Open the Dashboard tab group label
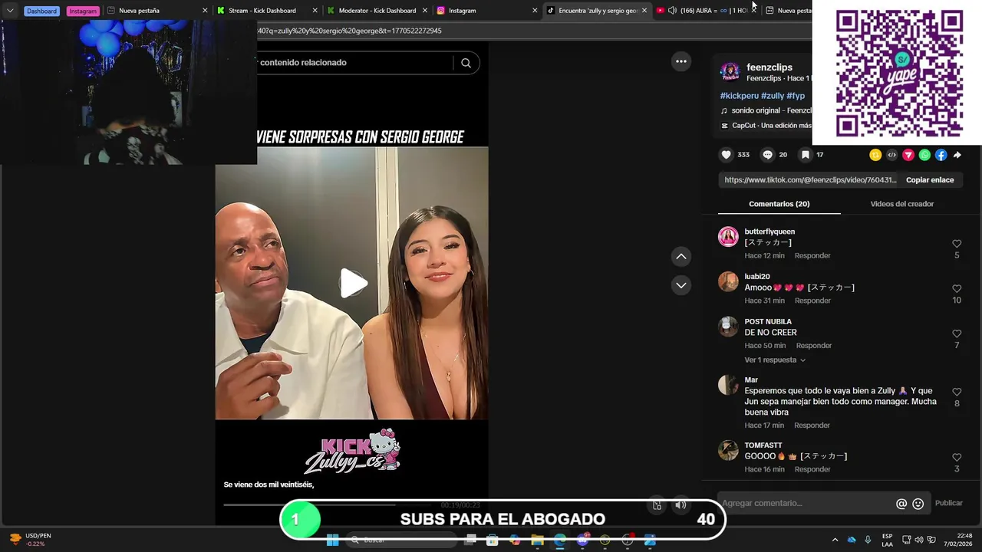 pyautogui.click(x=41, y=11)
